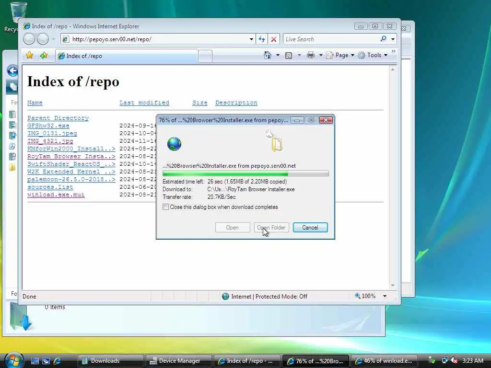
Task: Click the Live Search input box
Action: (331, 39)
